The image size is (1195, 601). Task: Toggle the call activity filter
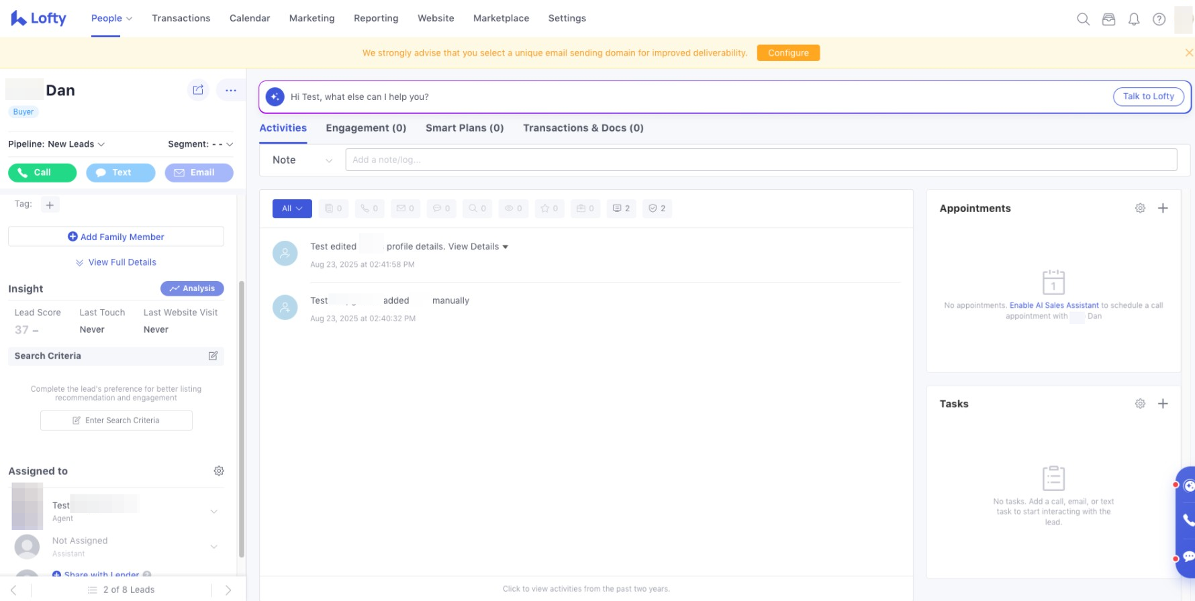pos(369,209)
